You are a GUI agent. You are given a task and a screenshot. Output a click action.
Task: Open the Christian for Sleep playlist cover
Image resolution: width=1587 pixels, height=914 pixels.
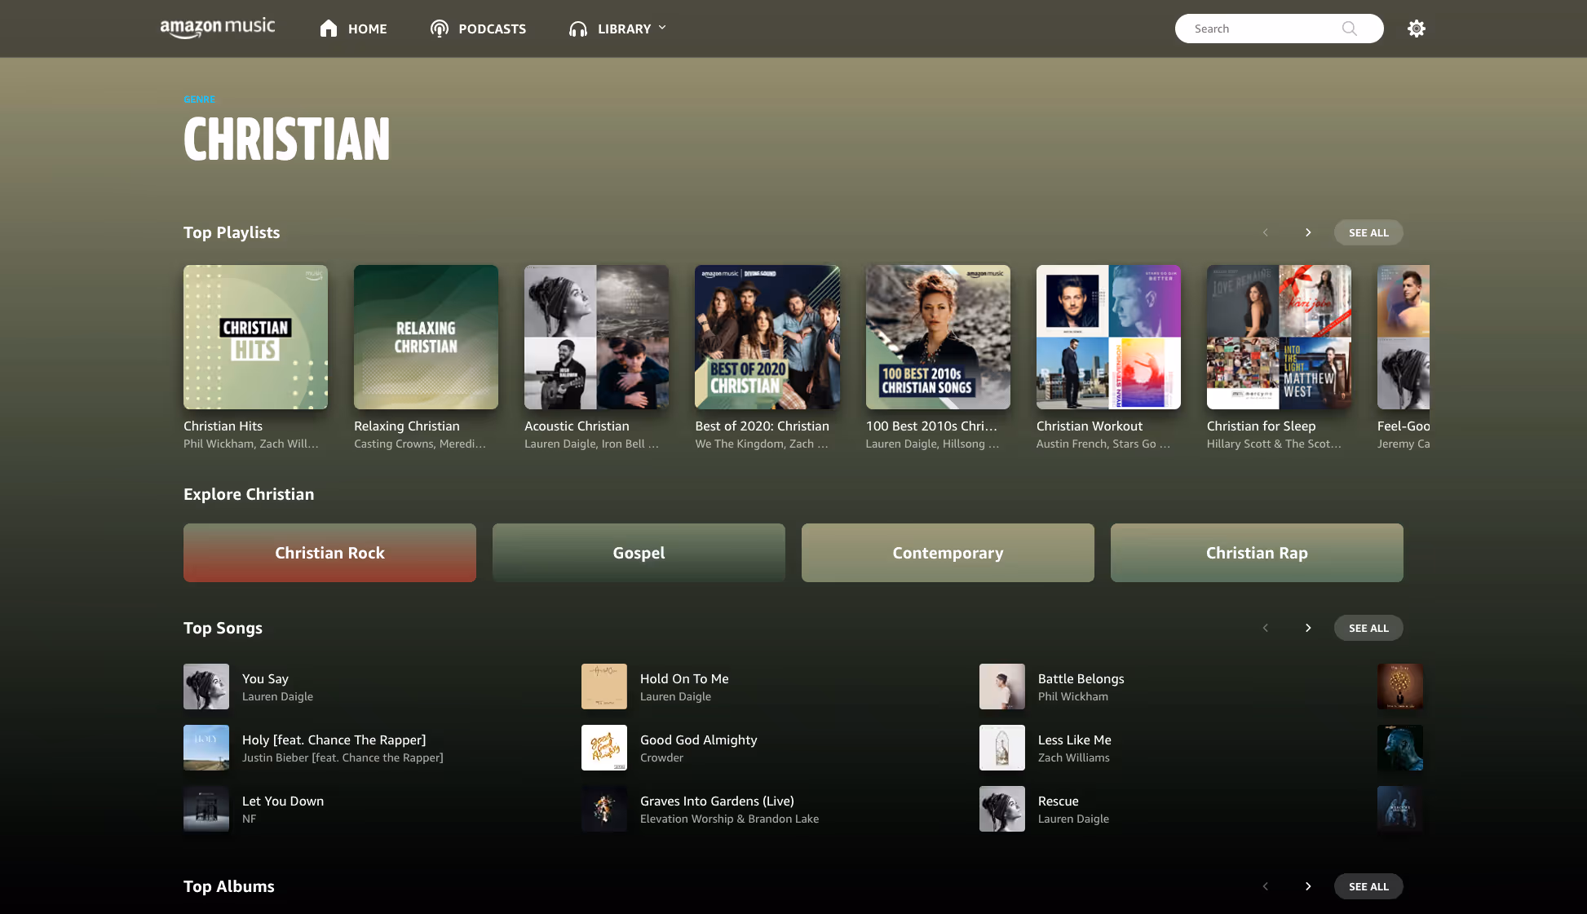[x=1279, y=337]
